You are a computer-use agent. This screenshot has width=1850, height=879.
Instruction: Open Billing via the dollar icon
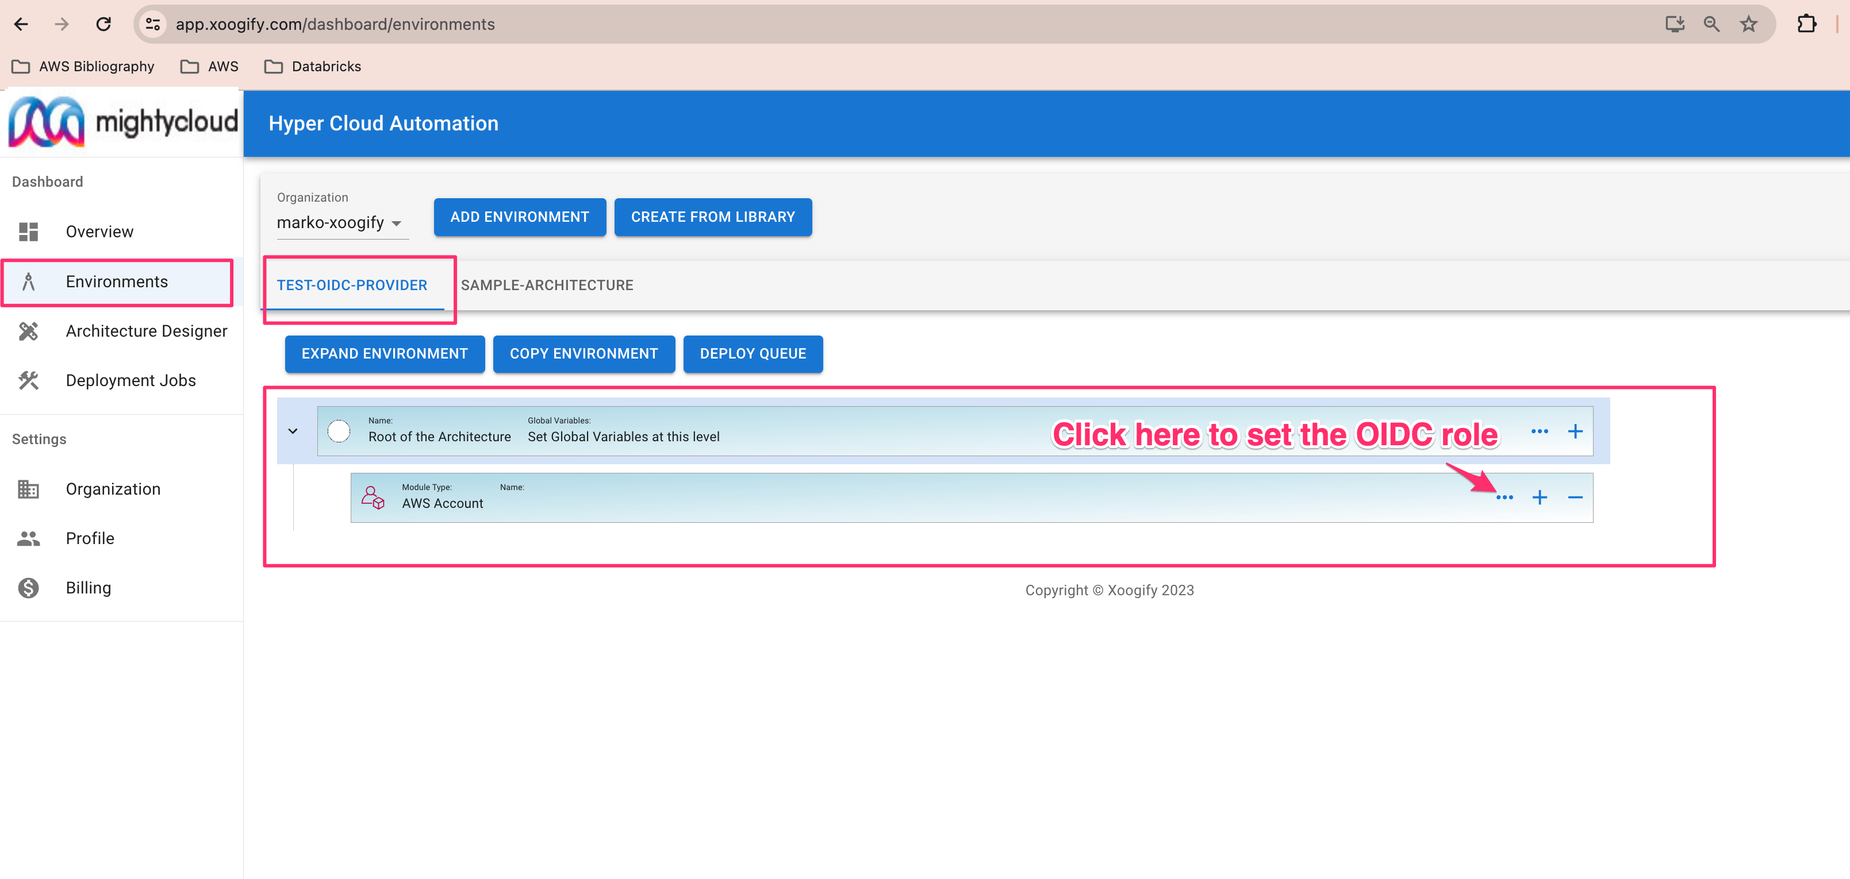pyautogui.click(x=29, y=587)
